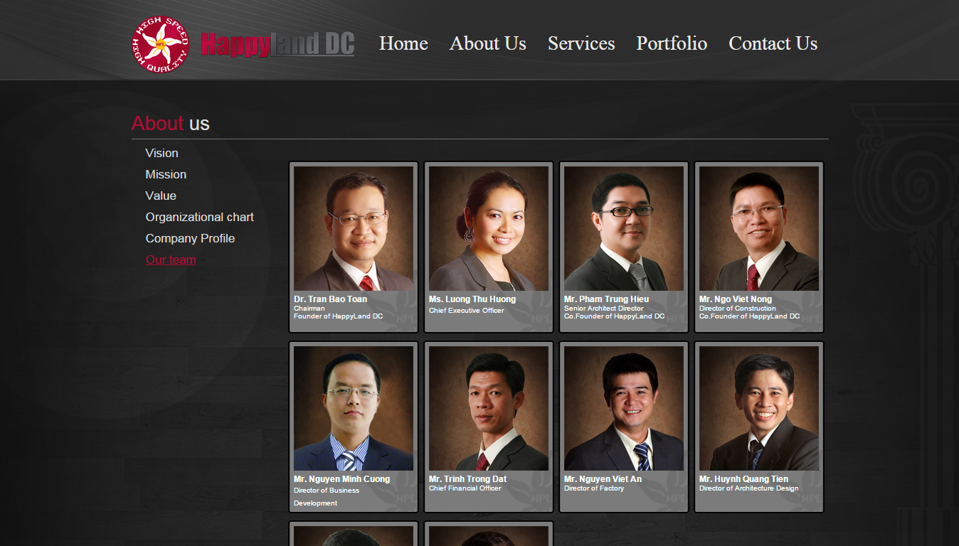This screenshot has height=546, width=959.
Task: Click Mr. Trinh Trong Dat's photo
Action: coord(489,408)
